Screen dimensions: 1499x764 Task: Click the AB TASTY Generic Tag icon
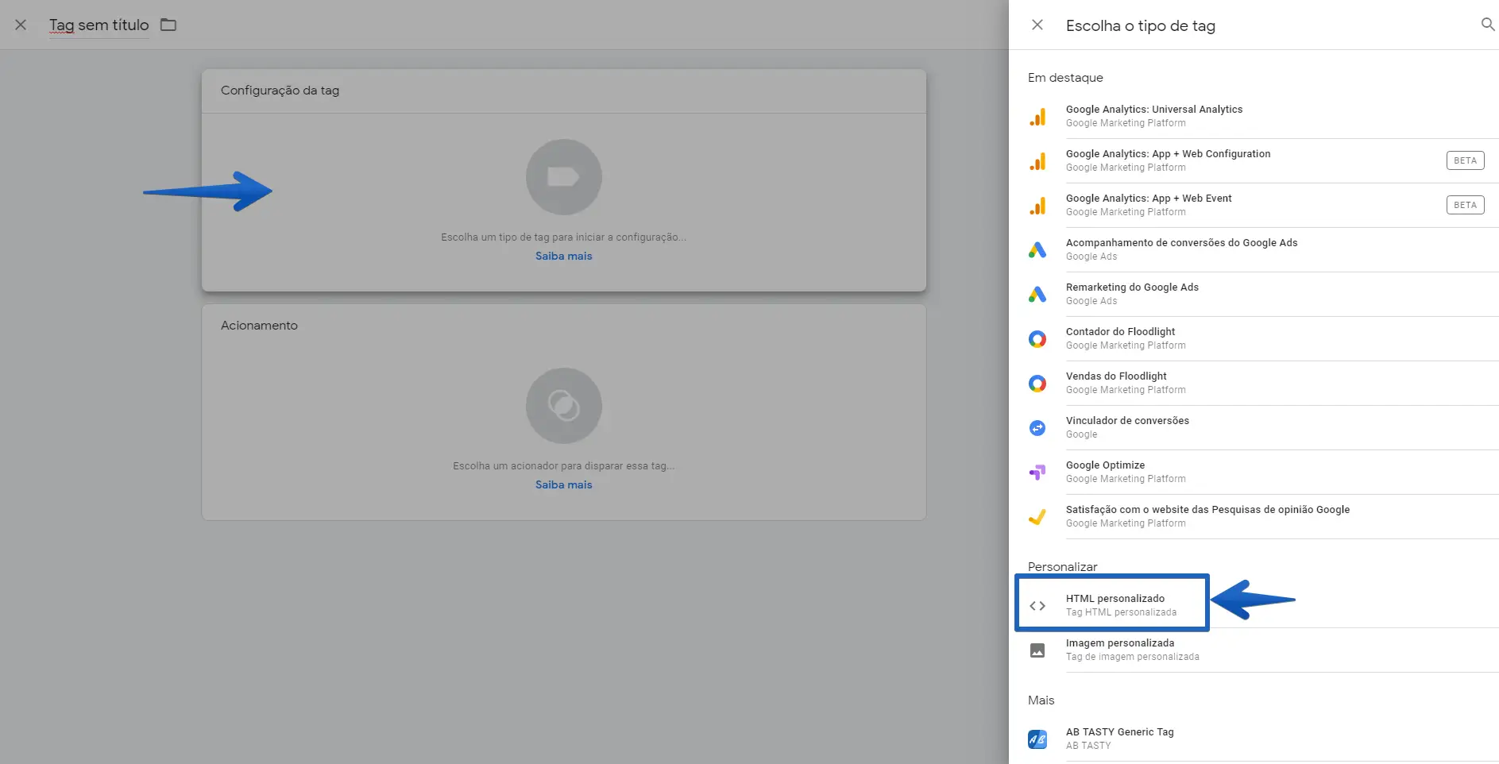pos(1037,739)
